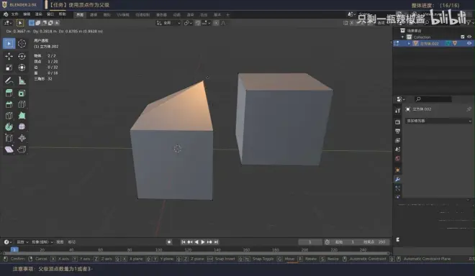Select the Shrink/Fatten tool
The height and width of the screenshot is (276, 475).
tap(22, 138)
